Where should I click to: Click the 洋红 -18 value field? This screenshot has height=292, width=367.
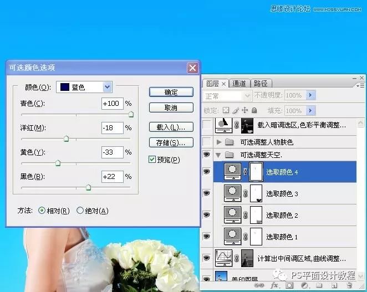(x=113, y=128)
